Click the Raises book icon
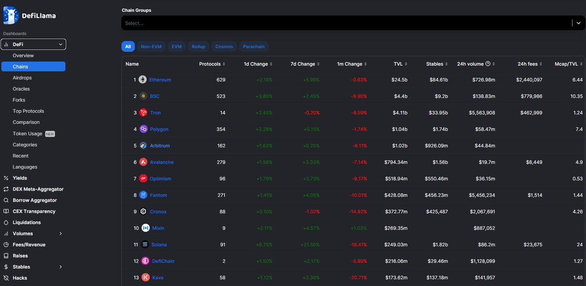Image resolution: width=586 pixels, height=286 pixels. point(6,256)
